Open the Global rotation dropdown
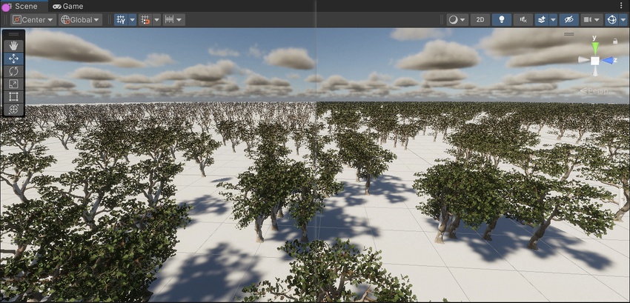 tap(81, 20)
